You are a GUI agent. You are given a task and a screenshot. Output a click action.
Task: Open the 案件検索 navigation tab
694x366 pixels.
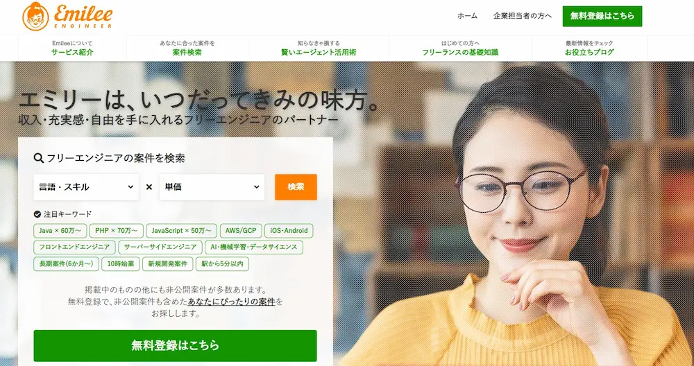187,49
